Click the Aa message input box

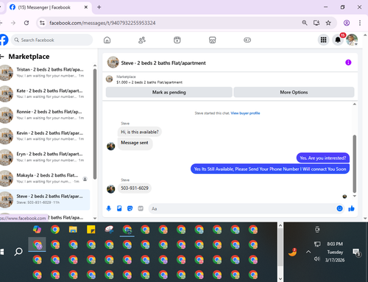pos(246,208)
